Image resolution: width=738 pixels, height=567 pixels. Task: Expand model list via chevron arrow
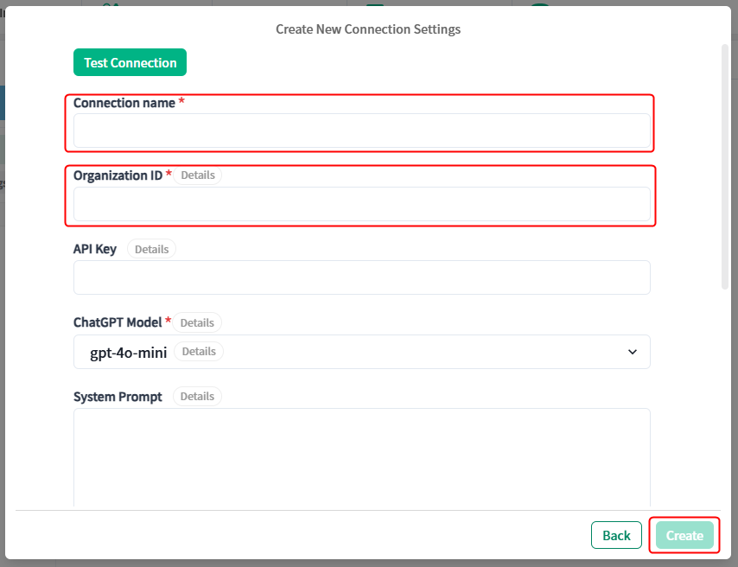pyautogui.click(x=632, y=352)
